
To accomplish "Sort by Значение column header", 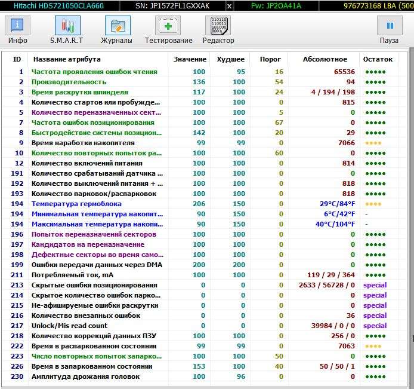I will (x=190, y=59).
